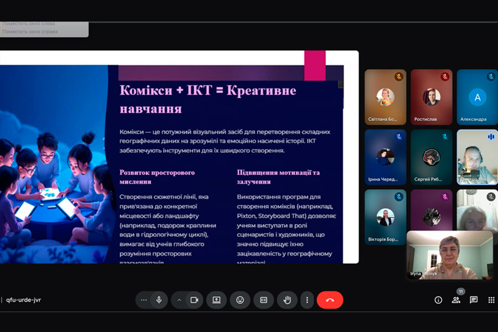This screenshot has height=332, width=498.
Task: Click avatar photo of Світлана
Action: (x=385, y=97)
